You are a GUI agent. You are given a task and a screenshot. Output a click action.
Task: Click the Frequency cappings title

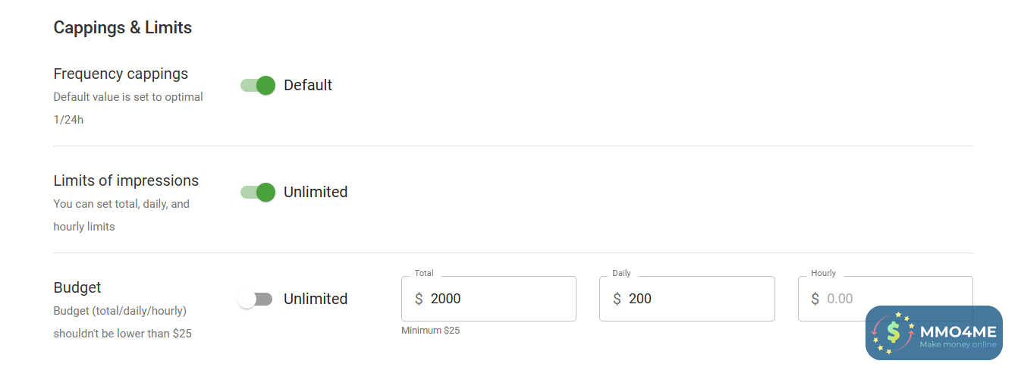point(121,74)
